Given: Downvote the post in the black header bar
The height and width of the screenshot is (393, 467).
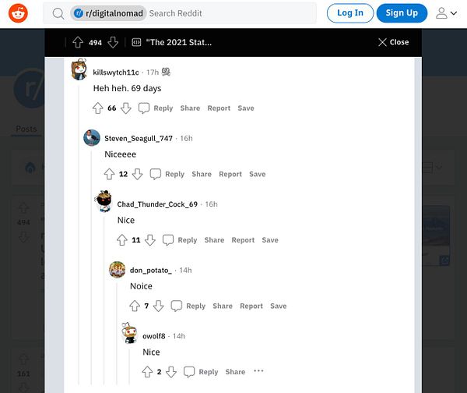Looking at the screenshot, I should tap(113, 42).
